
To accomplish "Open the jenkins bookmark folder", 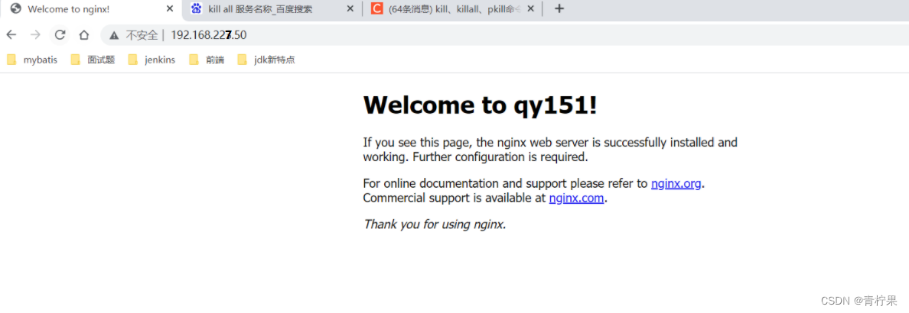I will coord(152,60).
